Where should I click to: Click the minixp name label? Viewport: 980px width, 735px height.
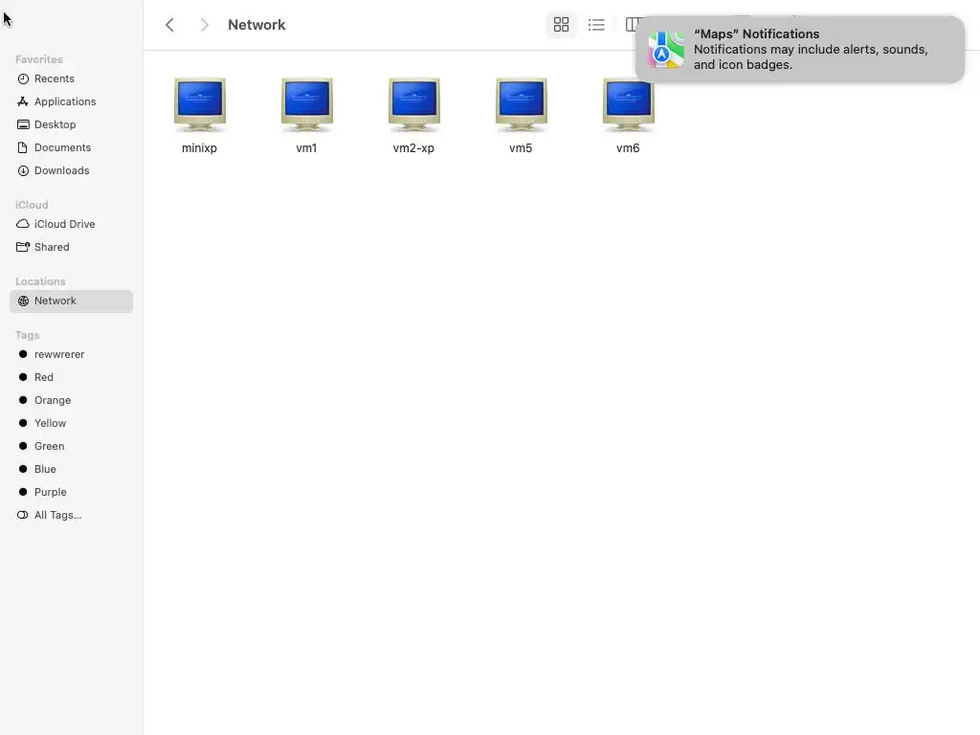[x=199, y=148]
